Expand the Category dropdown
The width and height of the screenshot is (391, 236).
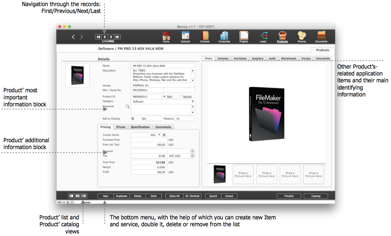193,102
